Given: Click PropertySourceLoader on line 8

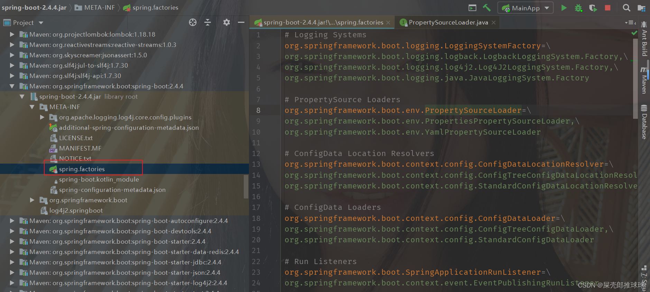Looking at the screenshot, I should [473, 110].
